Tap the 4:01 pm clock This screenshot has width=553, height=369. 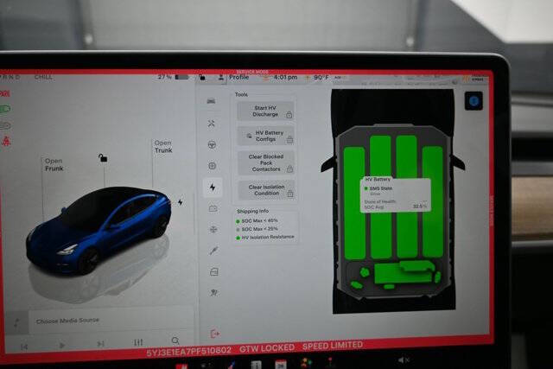(x=285, y=77)
